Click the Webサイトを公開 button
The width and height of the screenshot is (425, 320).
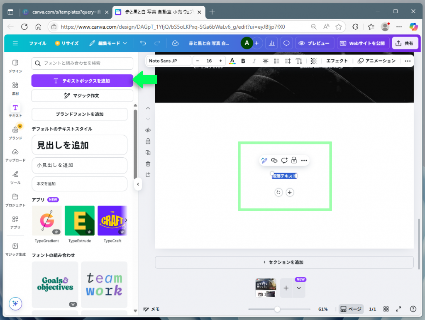tap(363, 43)
